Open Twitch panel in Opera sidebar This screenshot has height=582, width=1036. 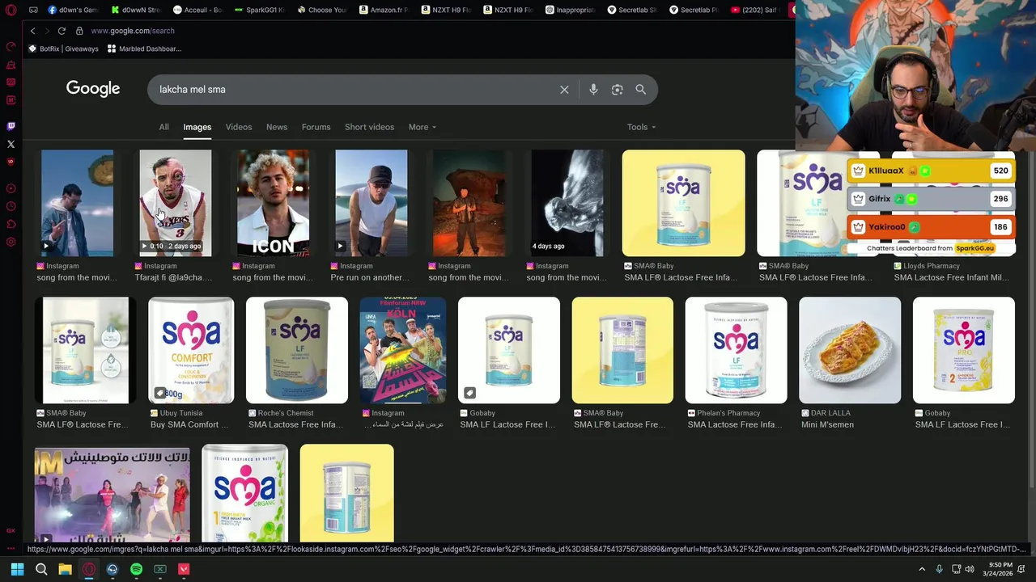click(11, 126)
